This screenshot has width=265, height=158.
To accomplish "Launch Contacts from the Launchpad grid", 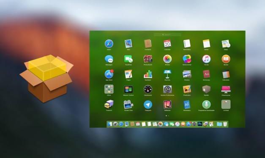I will 148,44.
